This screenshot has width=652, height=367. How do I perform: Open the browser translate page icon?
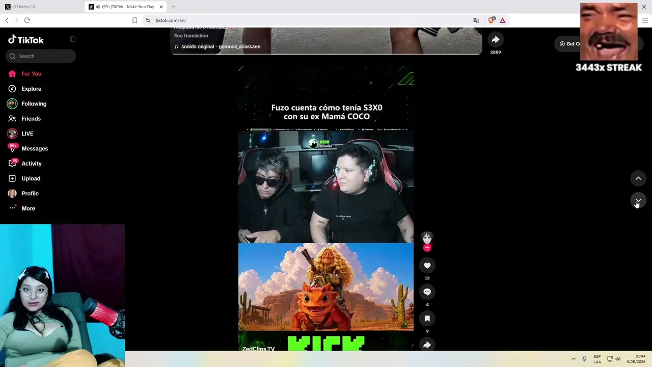[476, 20]
